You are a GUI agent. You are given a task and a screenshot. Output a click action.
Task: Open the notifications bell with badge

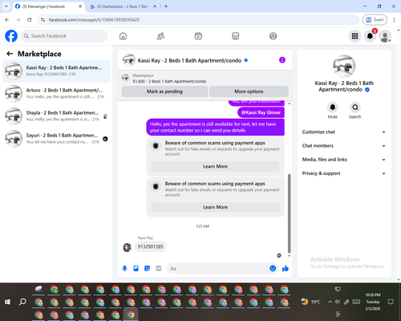pyautogui.click(x=371, y=36)
